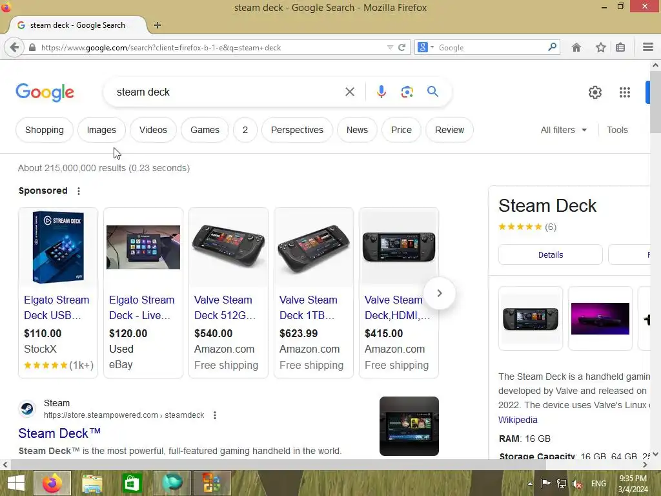Select the Review filter chip
Viewport: 661px width, 496px height.
[x=449, y=130]
